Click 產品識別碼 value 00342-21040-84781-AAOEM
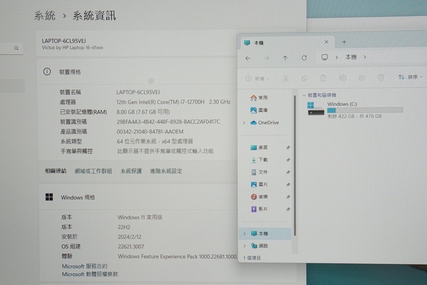Viewport: 427px width, 285px height. (150, 132)
